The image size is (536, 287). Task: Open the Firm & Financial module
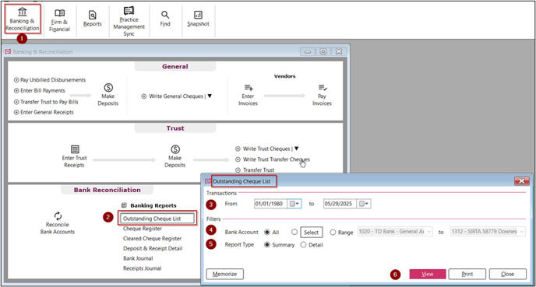(59, 20)
